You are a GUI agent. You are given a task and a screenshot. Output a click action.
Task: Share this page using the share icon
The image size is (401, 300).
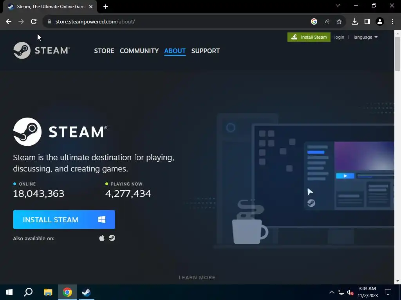tap(326, 22)
